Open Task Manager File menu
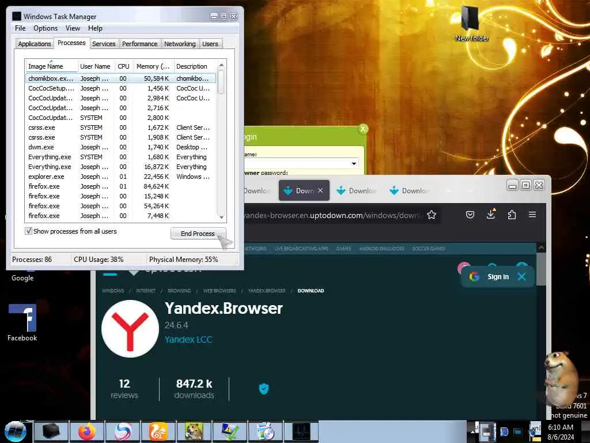This screenshot has height=443, width=590. click(20, 28)
